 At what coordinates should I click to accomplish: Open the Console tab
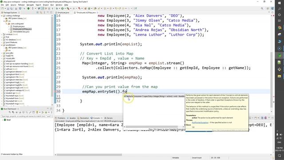click(x=95, y=118)
